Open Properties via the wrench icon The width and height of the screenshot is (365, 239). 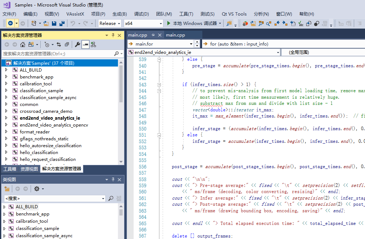coord(77,44)
